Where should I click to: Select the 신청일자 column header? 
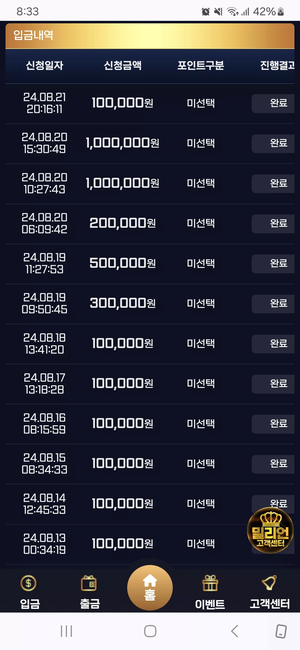pos(44,66)
